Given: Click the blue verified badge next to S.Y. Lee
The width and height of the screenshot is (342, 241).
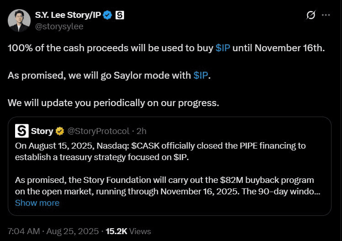Looking at the screenshot, I should point(107,15).
